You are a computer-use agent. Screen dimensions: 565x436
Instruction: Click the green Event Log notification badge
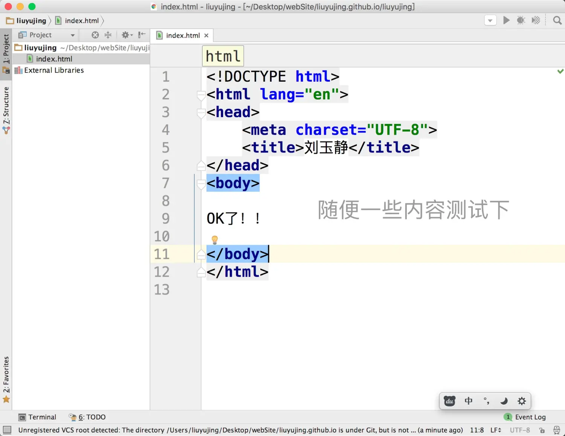pyautogui.click(x=508, y=417)
